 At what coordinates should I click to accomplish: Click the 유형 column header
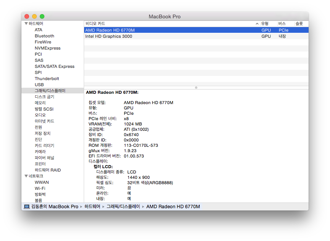click(x=265, y=24)
